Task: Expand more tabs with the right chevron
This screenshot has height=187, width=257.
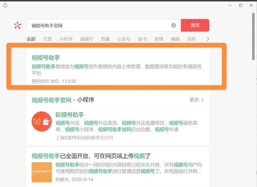Action: click(x=208, y=39)
